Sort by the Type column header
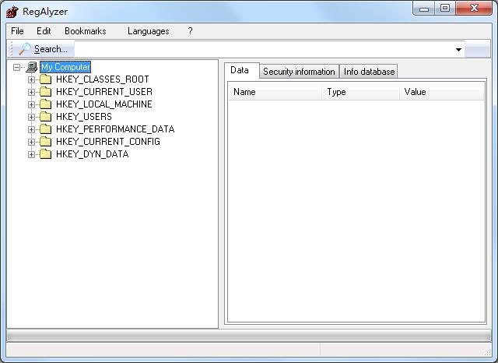 (x=360, y=92)
